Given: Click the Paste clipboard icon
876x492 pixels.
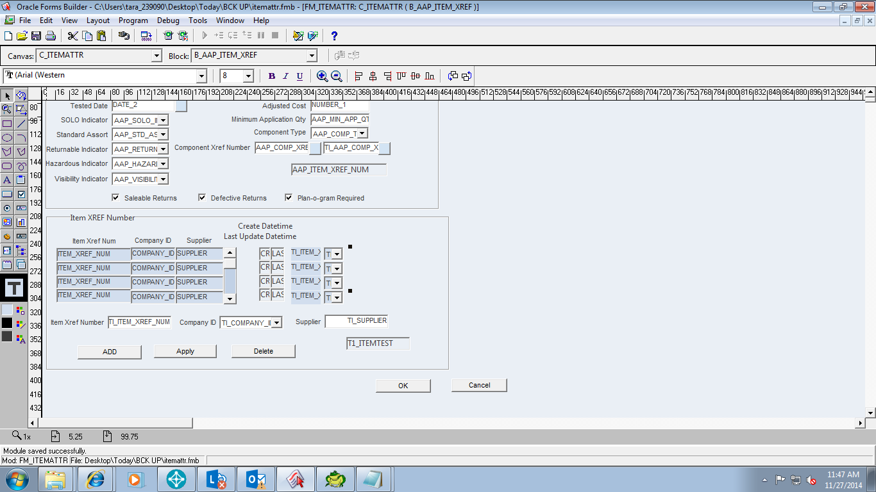Looking at the screenshot, I should pyautogui.click(x=101, y=36).
